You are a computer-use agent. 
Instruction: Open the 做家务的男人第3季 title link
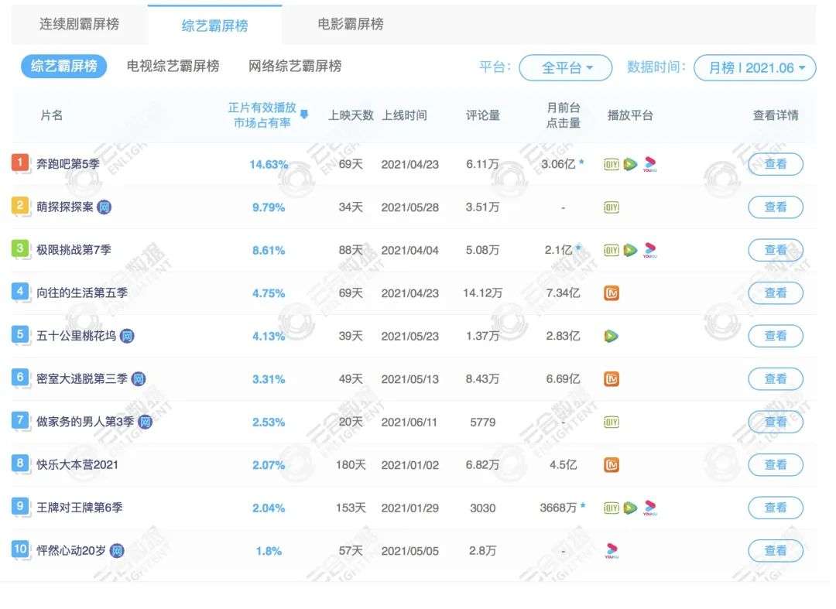click(x=85, y=422)
